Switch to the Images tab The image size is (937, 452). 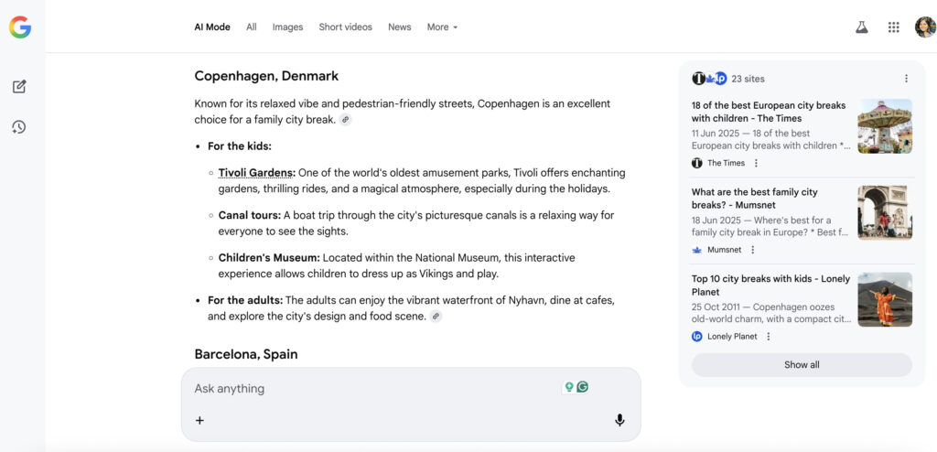[287, 27]
